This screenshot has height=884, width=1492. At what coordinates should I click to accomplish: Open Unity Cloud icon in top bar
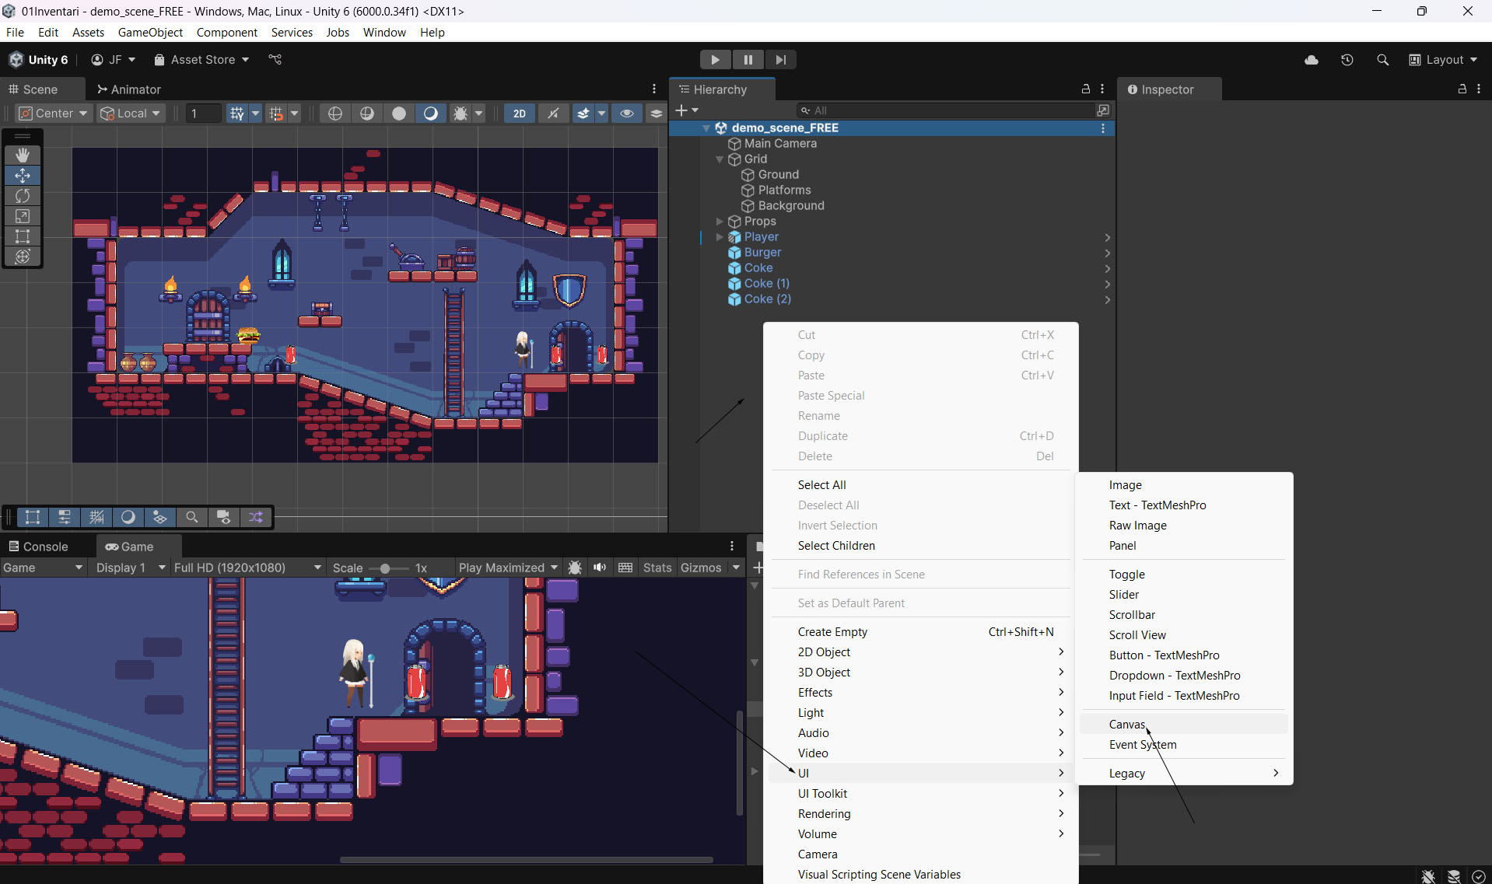(1312, 60)
